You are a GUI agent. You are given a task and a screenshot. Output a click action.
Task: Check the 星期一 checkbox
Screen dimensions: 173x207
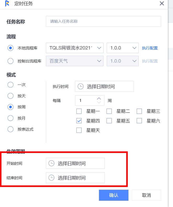tap(79, 111)
